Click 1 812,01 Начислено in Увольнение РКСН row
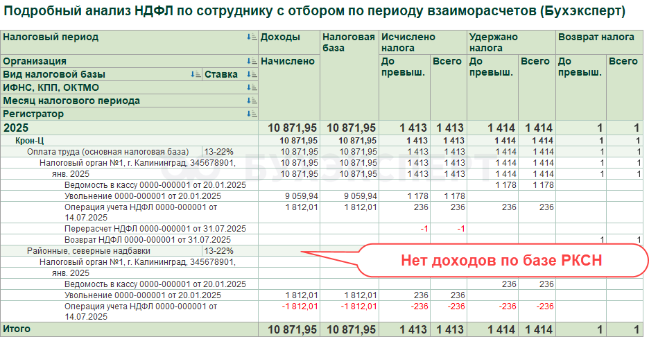Image resolution: width=649 pixels, height=337 pixels. pos(302,295)
